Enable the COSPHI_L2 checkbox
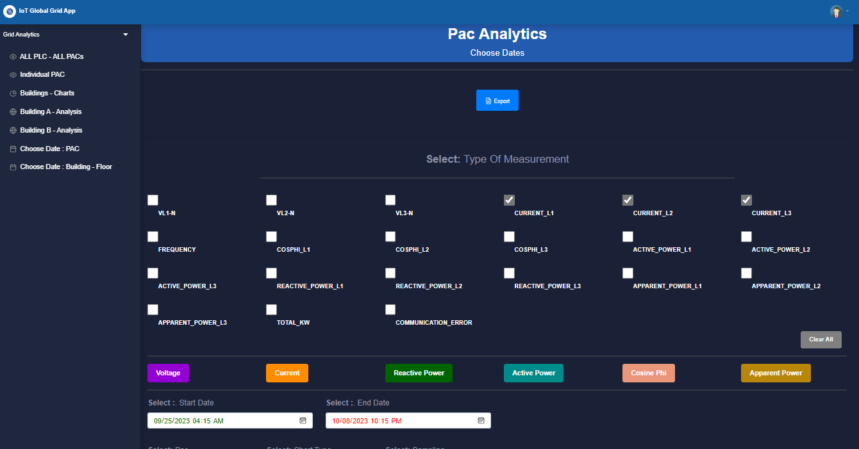The height and width of the screenshot is (449, 859). (x=390, y=237)
